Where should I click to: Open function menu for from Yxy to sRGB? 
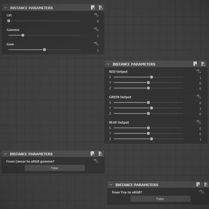coord(202,192)
